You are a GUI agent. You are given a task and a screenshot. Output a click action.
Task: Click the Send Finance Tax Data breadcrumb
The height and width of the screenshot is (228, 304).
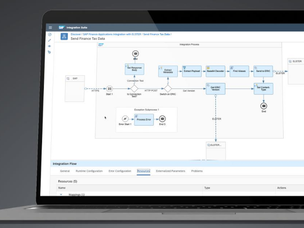tap(157, 34)
